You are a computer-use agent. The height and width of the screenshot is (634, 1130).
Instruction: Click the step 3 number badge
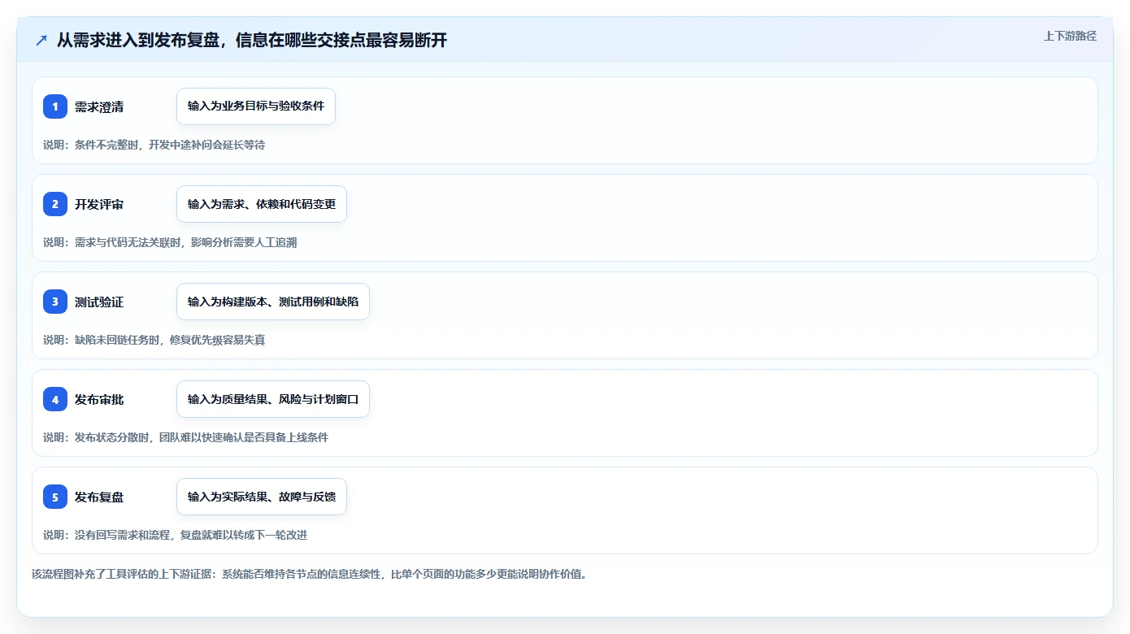(55, 302)
